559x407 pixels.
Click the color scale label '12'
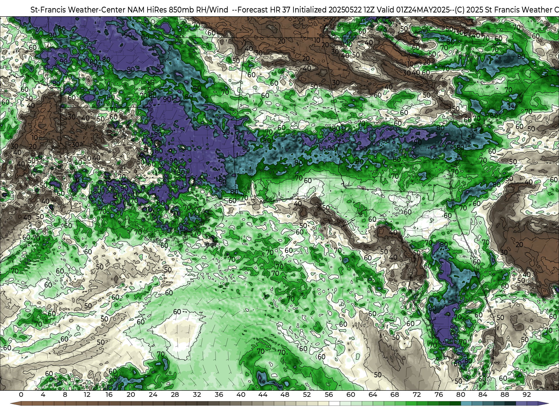click(x=87, y=394)
